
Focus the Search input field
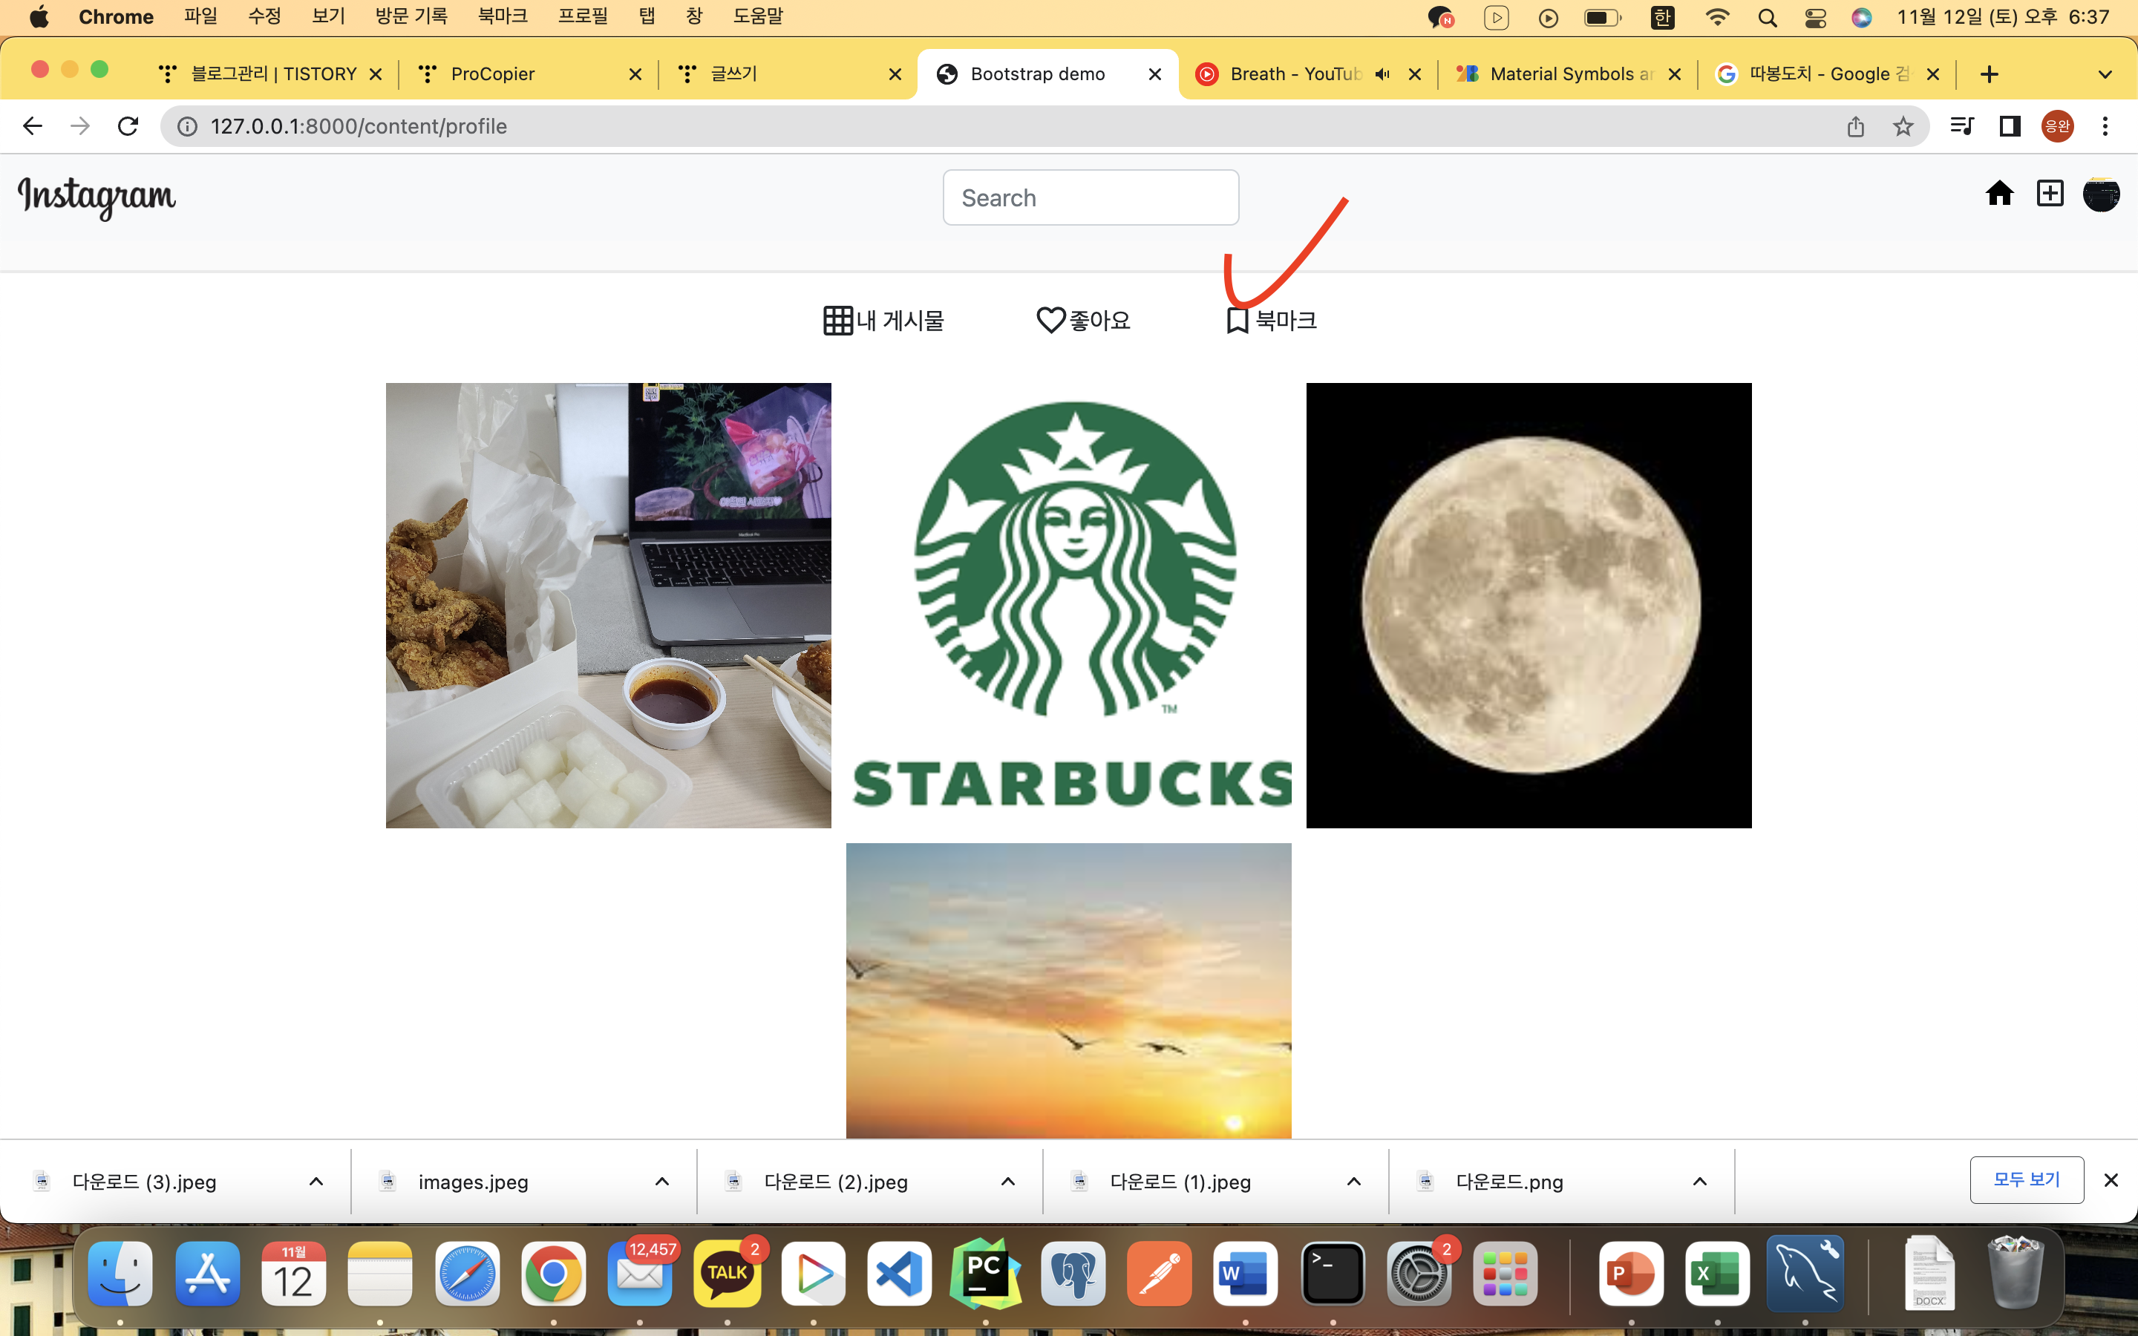tap(1091, 197)
